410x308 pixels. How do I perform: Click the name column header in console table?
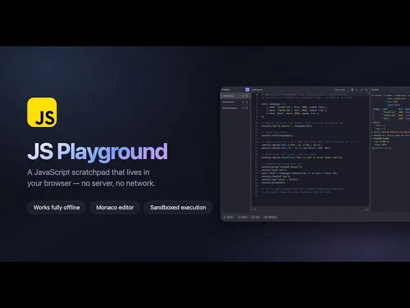pos(385,109)
